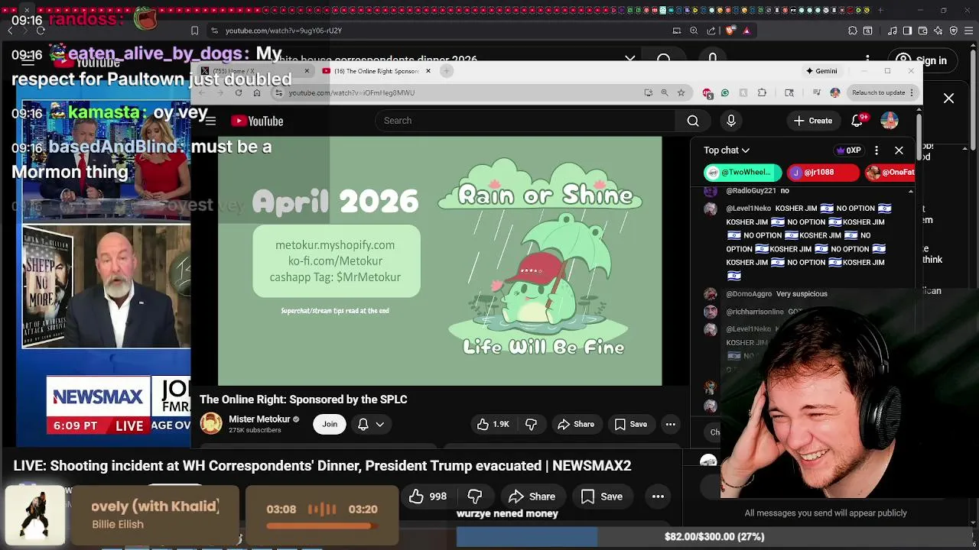Close the Top chat panel
979x550 pixels.
[899, 150]
